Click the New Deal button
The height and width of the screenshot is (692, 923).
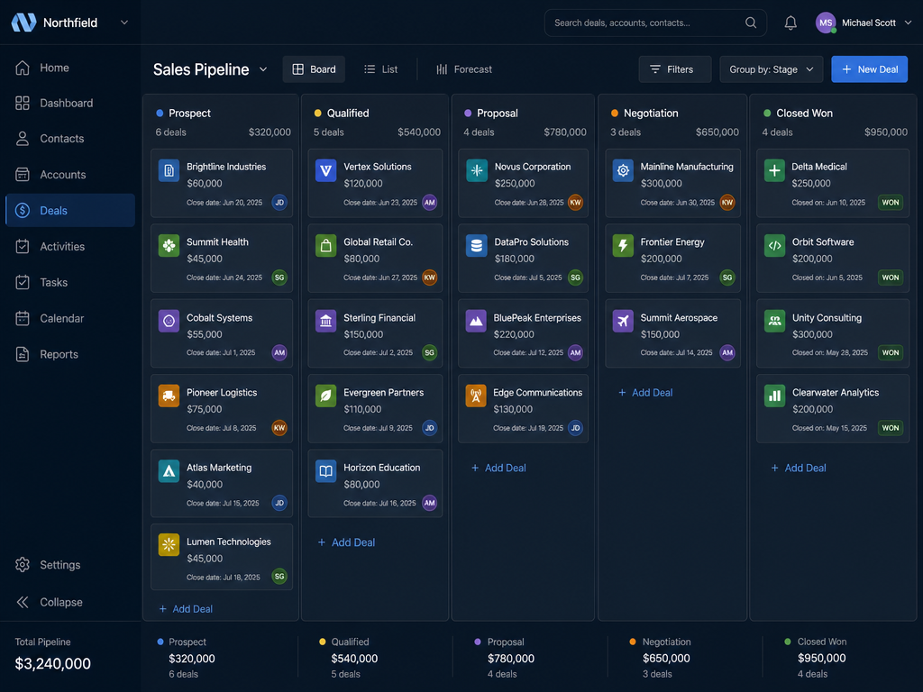[x=869, y=69]
